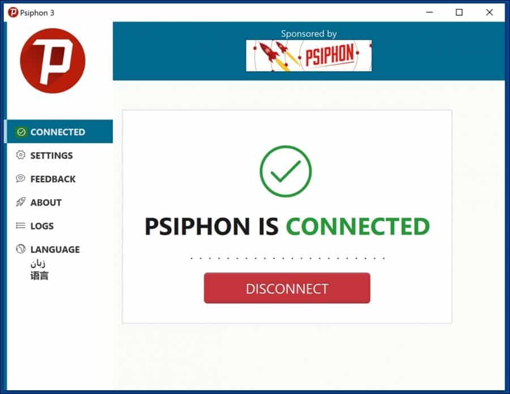Click the globe icon next to LANGUAGE
Screen dimensions: 510x394
pyautogui.click(x=20, y=249)
